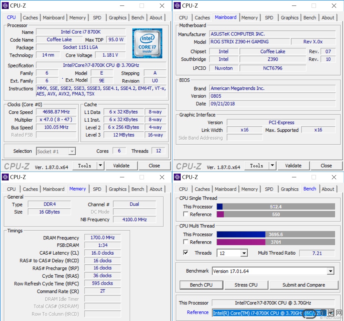Click the CPU-Z app icon in the CPU-tab window title bar
This screenshot has height=321, width=344.
click(x=5, y=5)
